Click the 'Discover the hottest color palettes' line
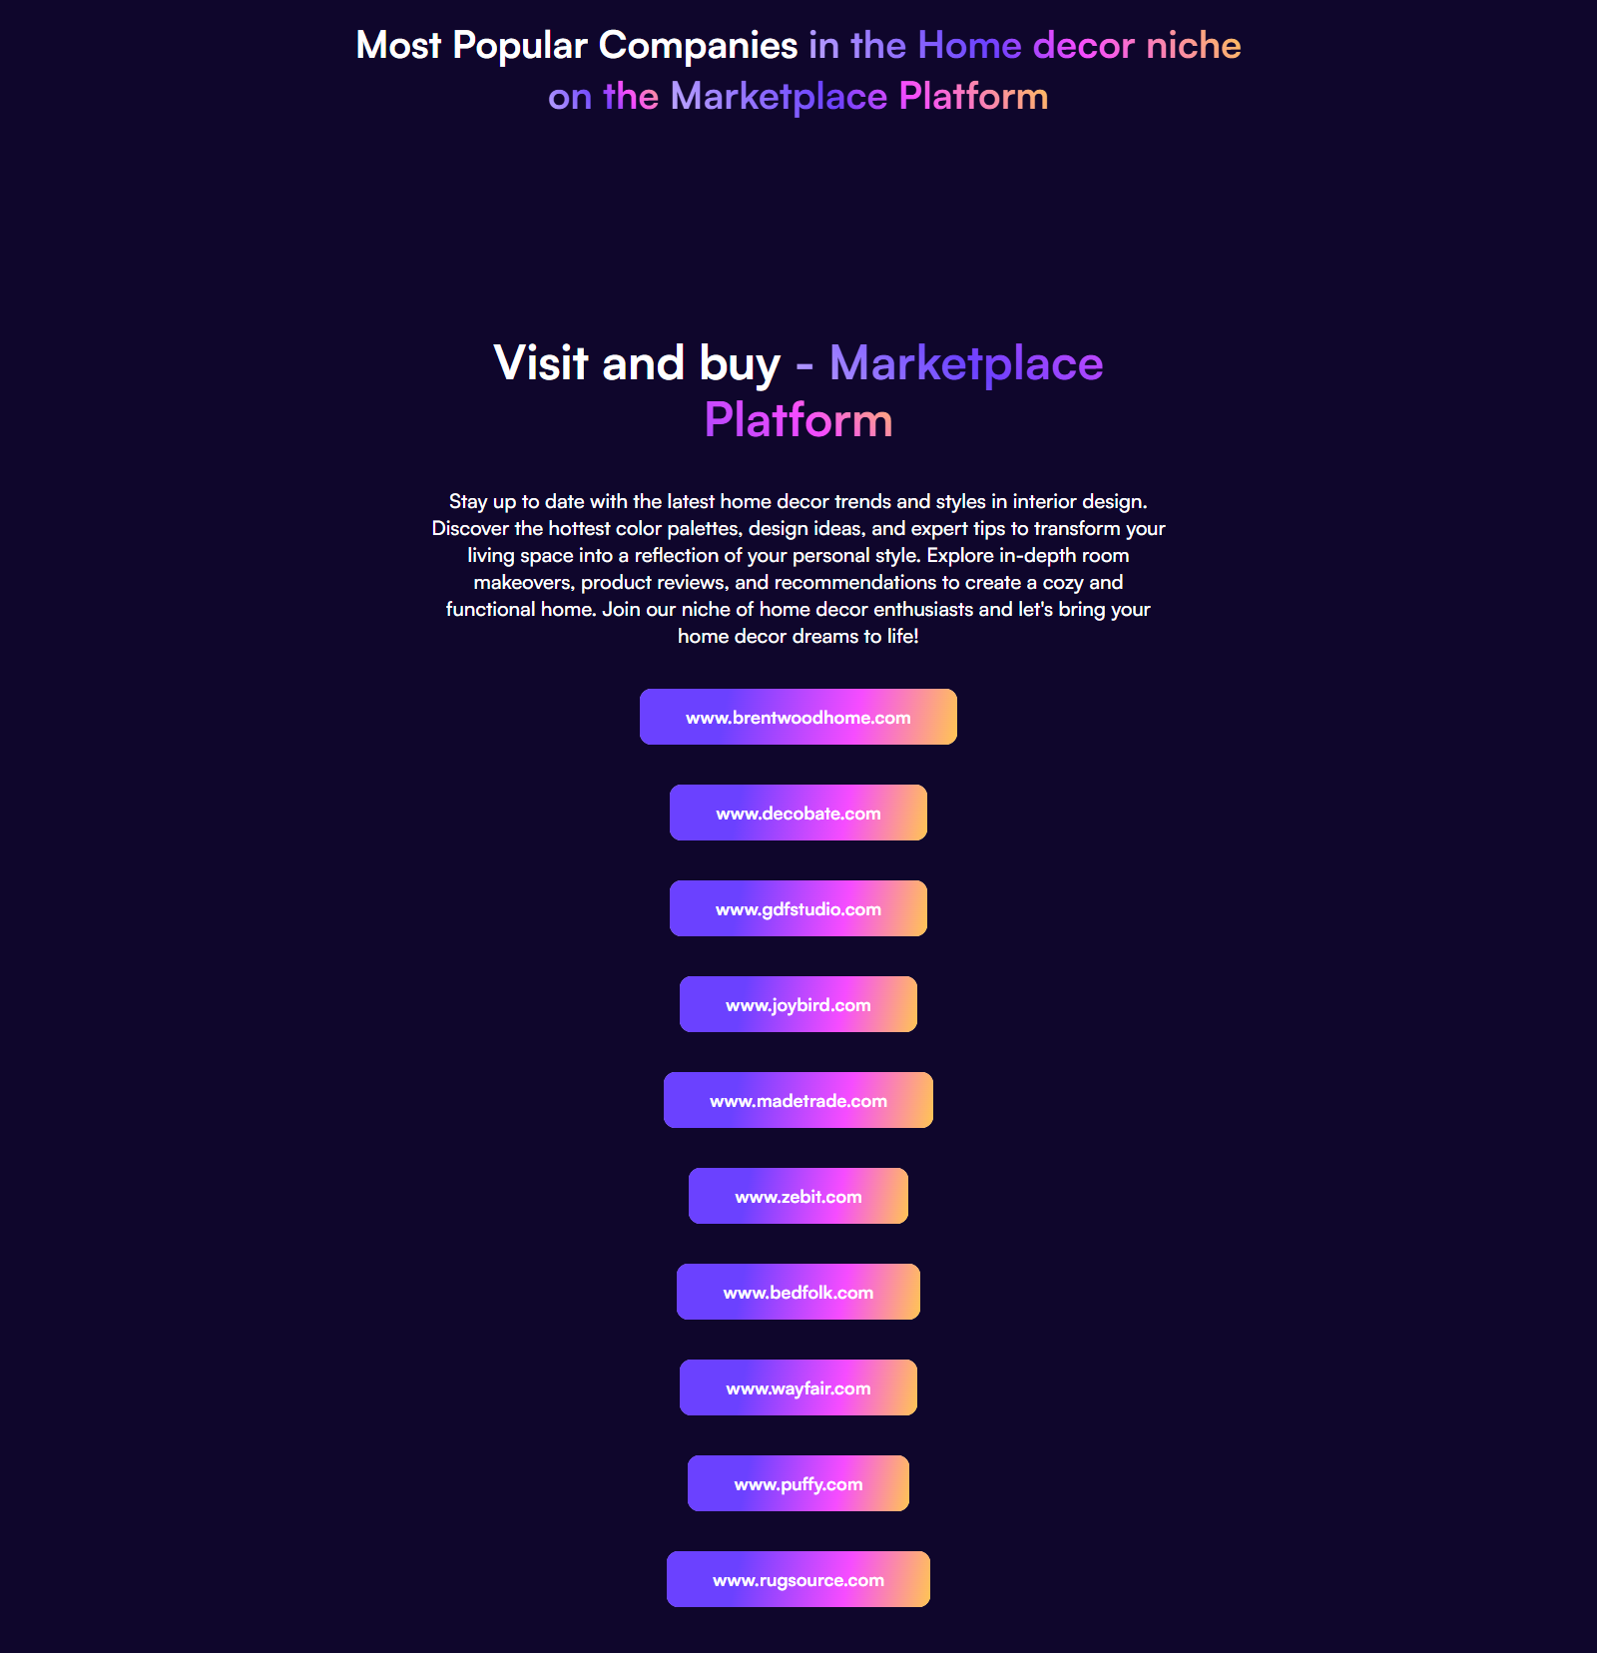1597x1653 pixels. click(x=798, y=528)
